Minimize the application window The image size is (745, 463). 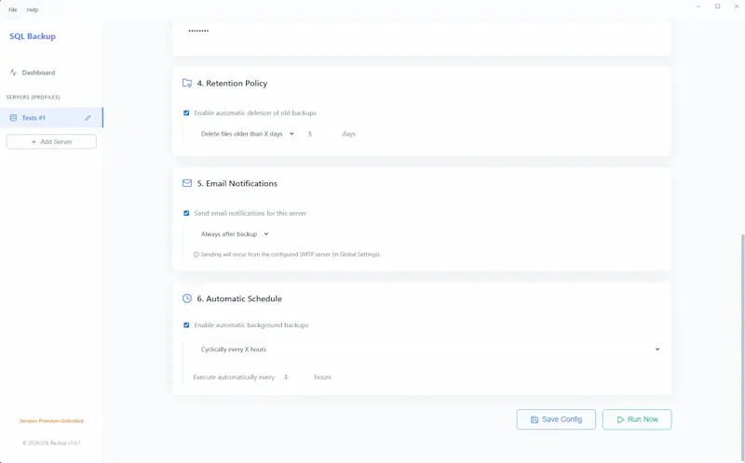click(698, 7)
